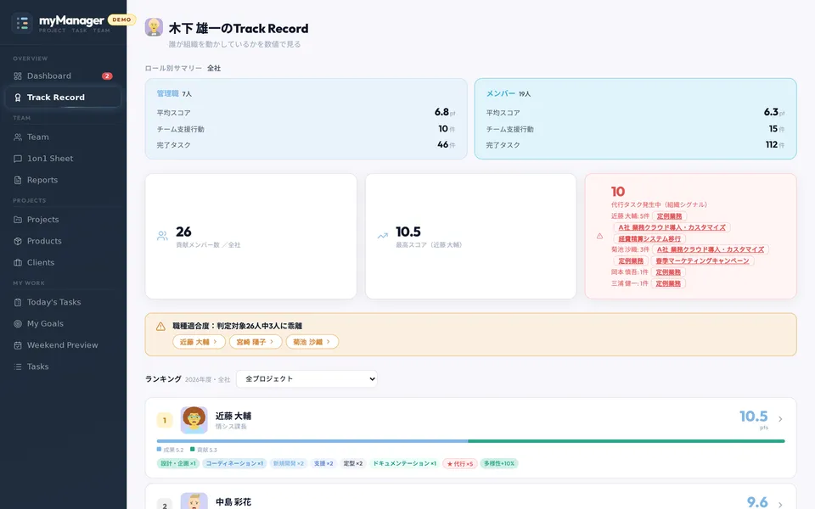The width and height of the screenshot is (815, 509).
Task: Open Today's Tasks in sidebar
Action: 63,302
